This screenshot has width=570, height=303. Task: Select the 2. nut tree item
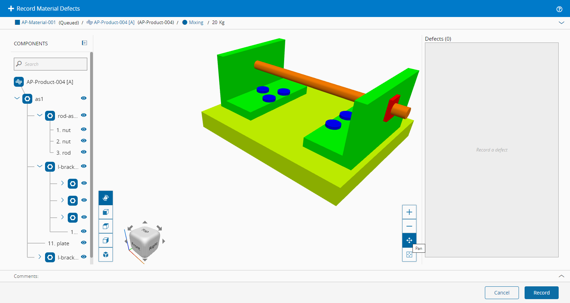[x=63, y=142]
